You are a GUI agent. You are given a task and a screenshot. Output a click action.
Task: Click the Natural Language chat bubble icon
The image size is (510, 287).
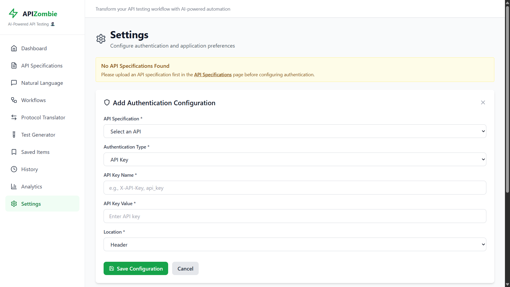[x=14, y=83]
